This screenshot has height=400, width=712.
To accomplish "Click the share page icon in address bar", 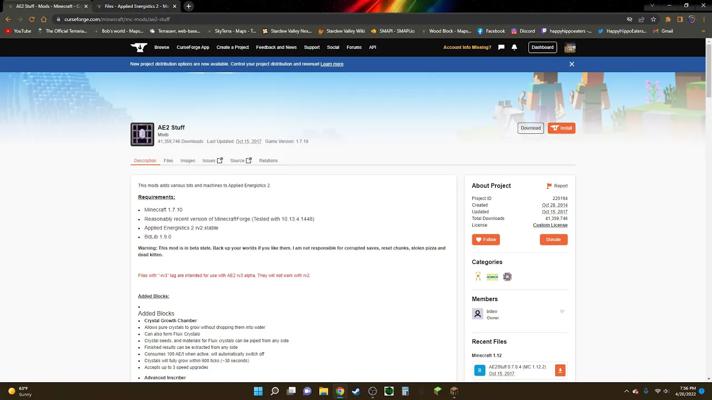I will pyautogui.click(x=641, y=19).
